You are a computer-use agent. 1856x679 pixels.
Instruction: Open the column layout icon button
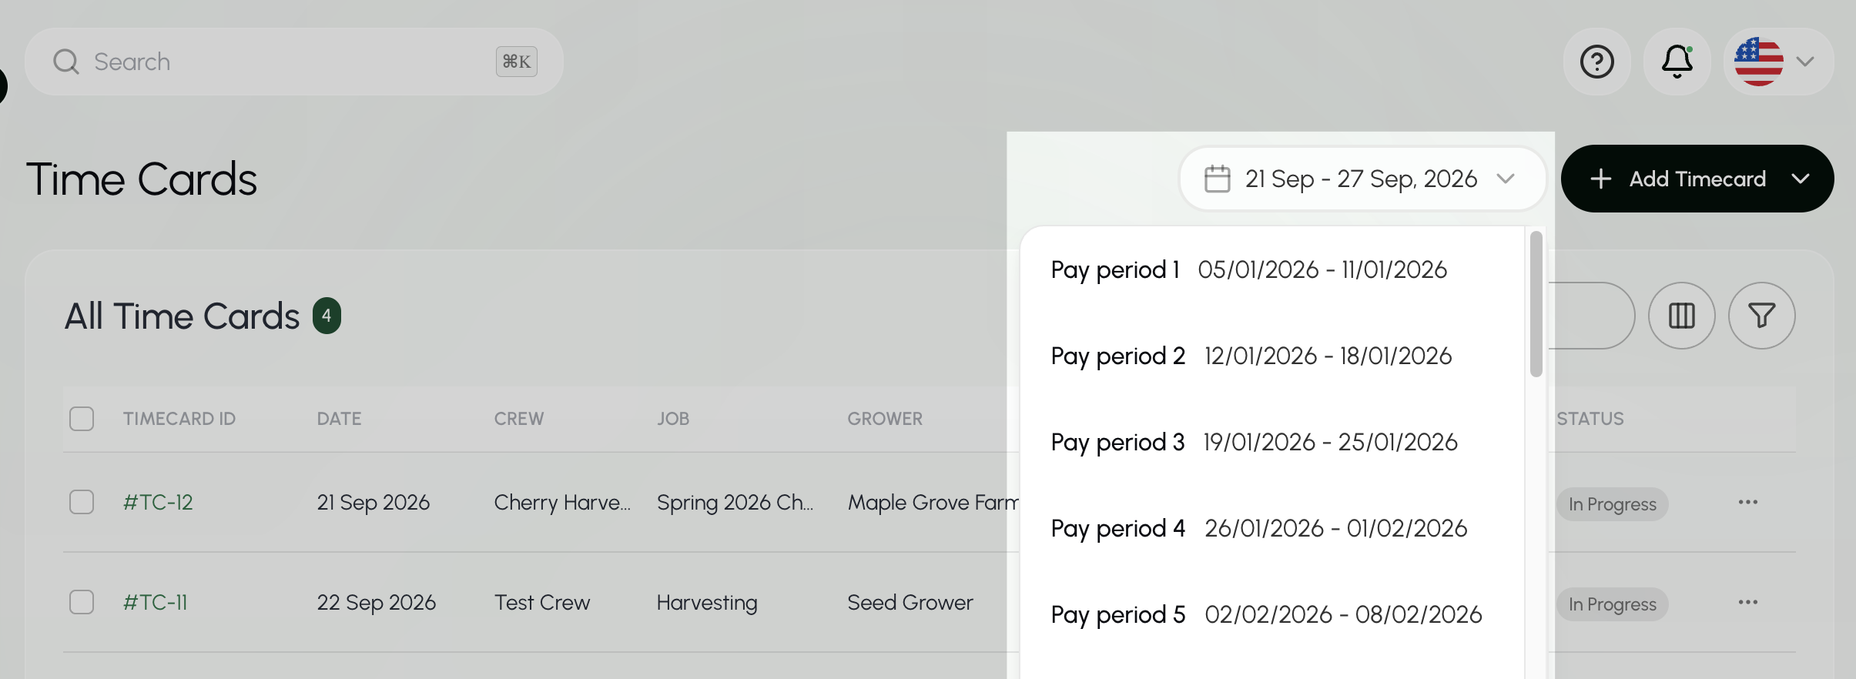pyautogui.click(x=1682, y=316)
